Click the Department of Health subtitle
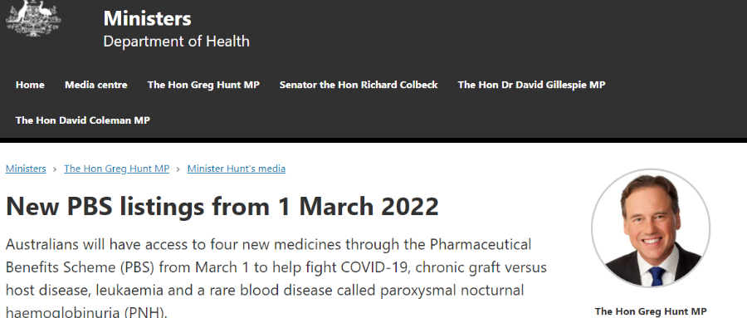Screen dimensions: 747x318 (176, 42)
